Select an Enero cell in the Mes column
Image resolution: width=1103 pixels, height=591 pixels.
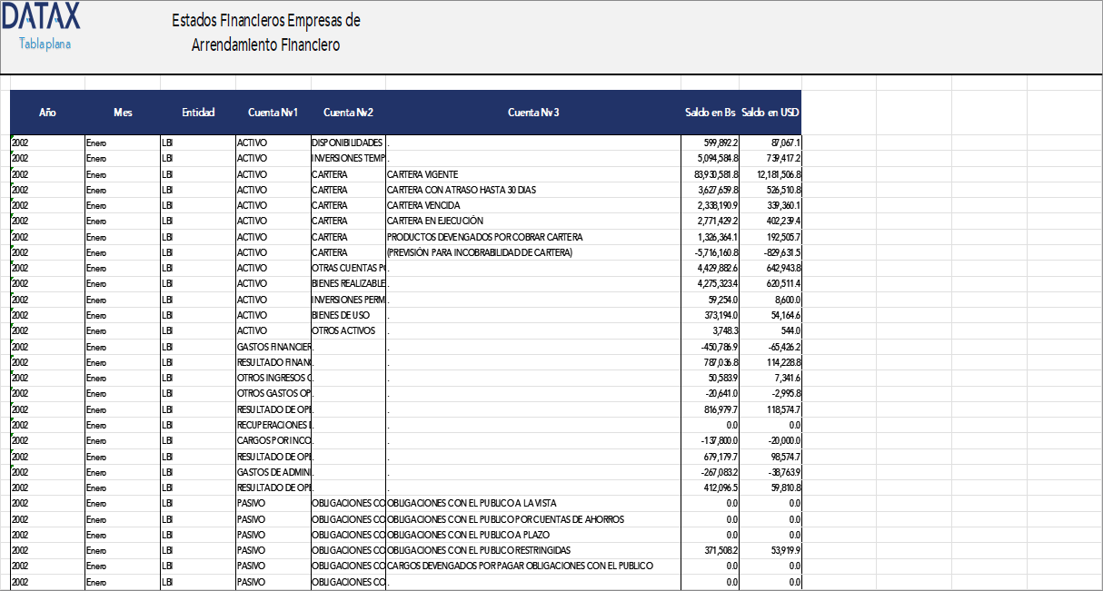pyautogui.click(x=95, y=143)
